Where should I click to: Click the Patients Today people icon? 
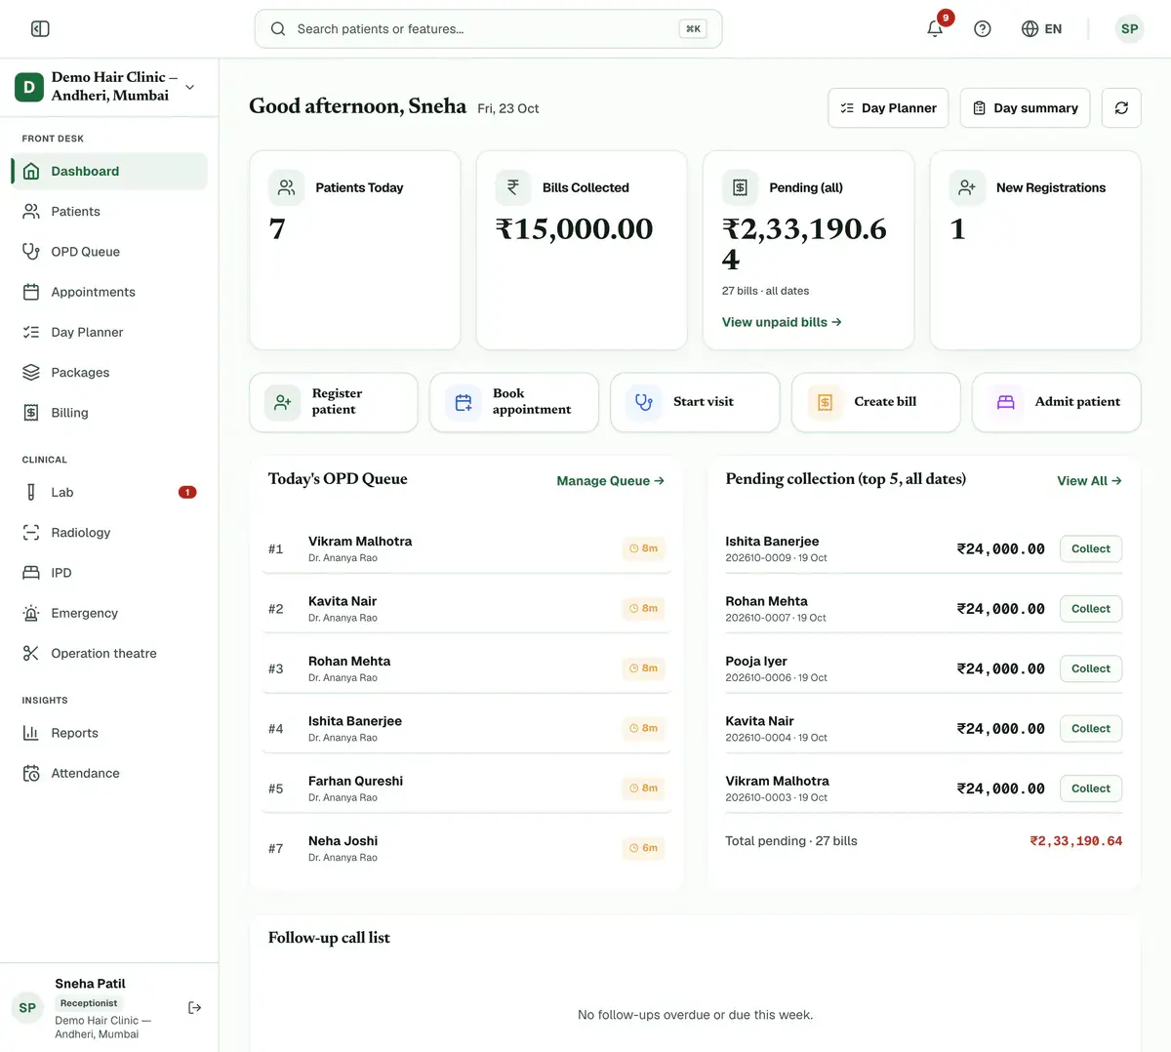click(x=286, y=187)
